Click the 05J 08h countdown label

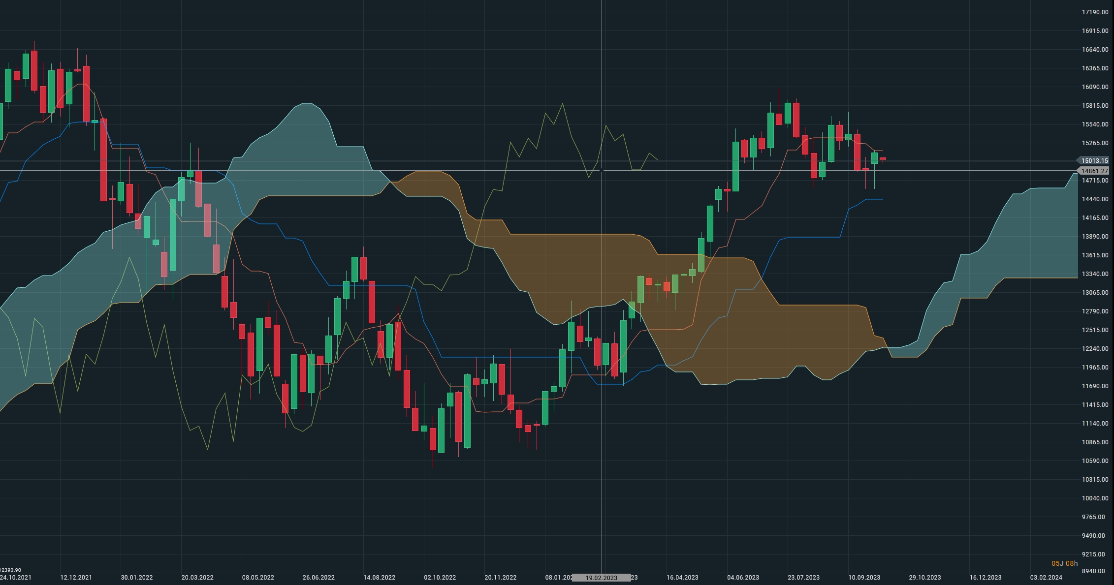point(1064,563)
